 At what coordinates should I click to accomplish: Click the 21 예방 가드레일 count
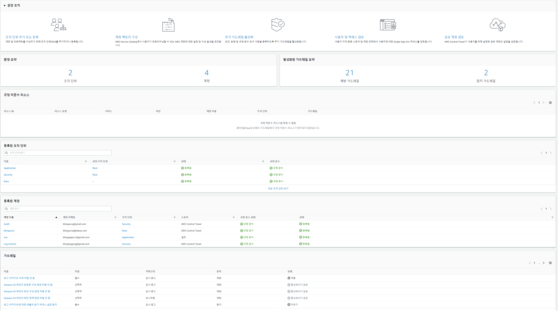click(x=349, y=73)
